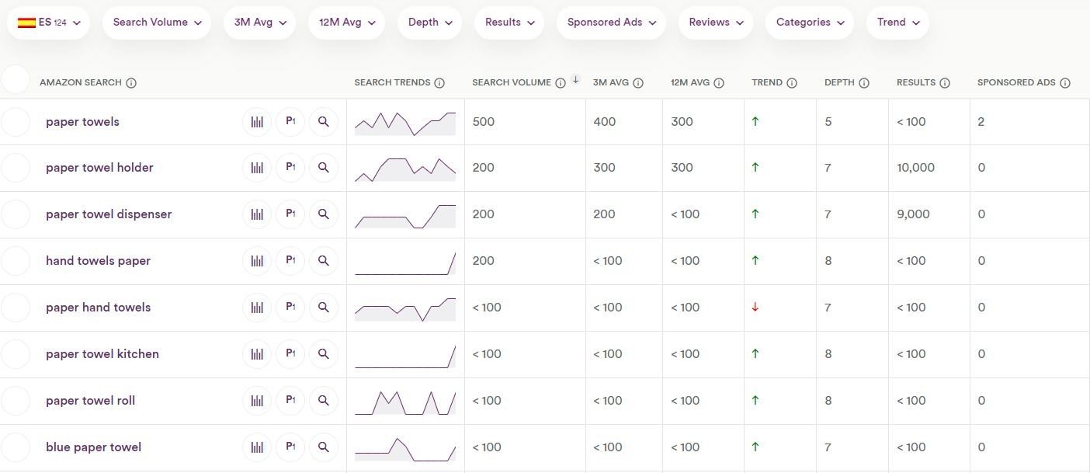Open bar chart icon for paper towel roll

257,401
